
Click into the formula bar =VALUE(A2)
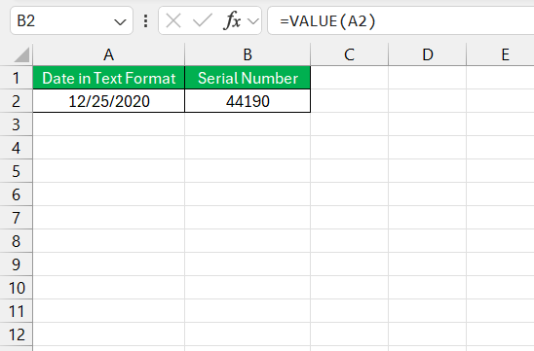(400, 20)
